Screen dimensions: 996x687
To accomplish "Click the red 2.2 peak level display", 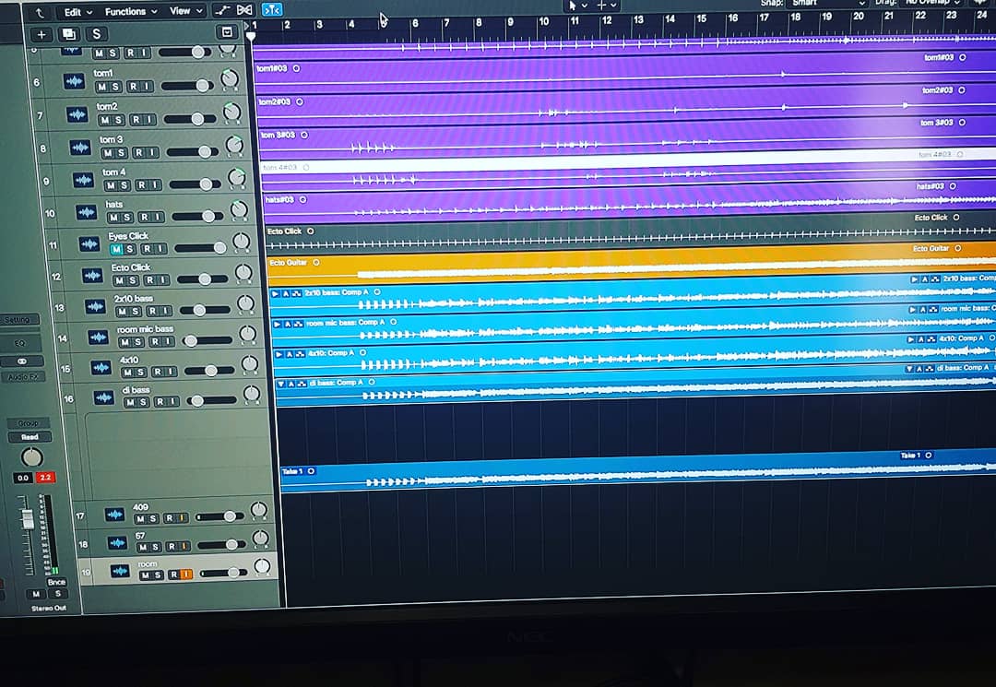I will point(45,478).
